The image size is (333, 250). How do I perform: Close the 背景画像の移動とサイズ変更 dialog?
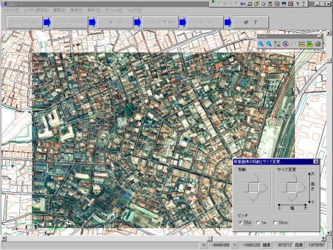click(316, 162)
